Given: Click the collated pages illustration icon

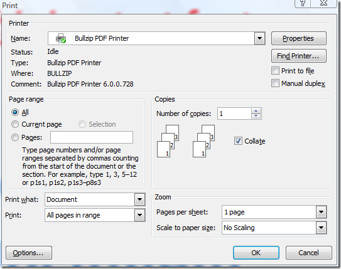Looking at the screenshot, I should pos(168,141).
